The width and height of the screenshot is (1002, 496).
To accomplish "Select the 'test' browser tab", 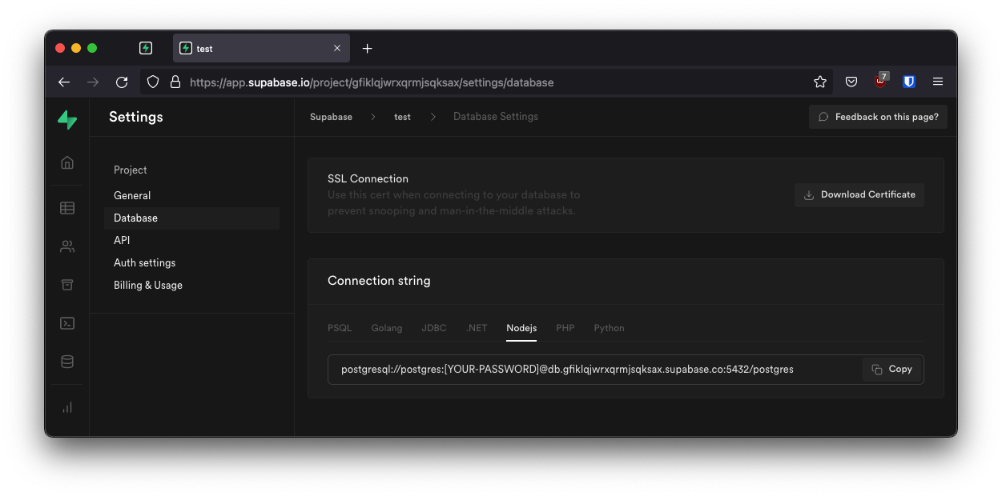I will pos(261,49).
